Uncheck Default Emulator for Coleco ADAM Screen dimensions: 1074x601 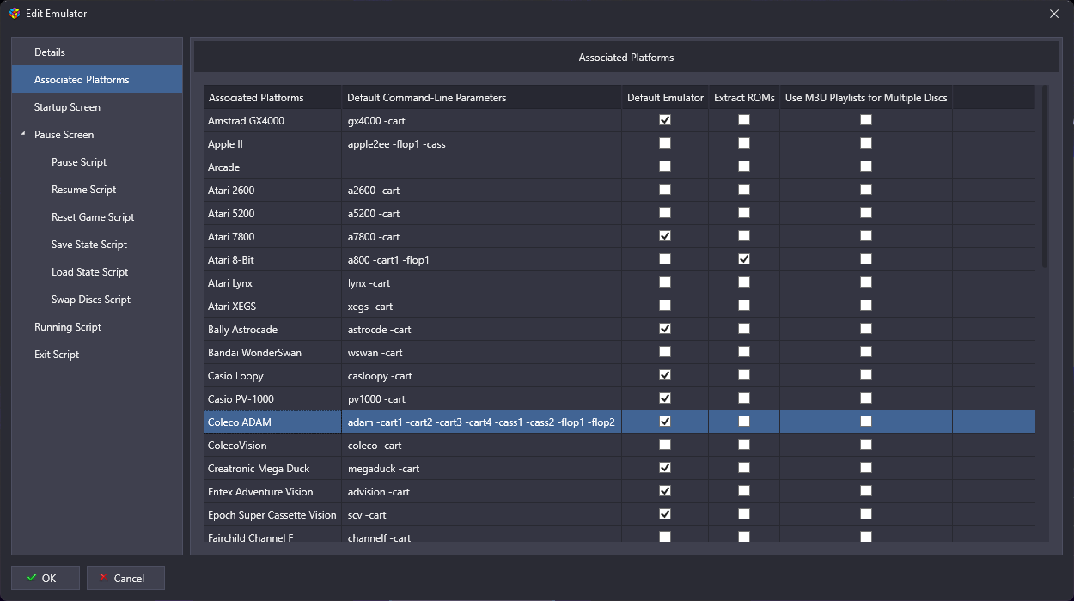pos(665,422)
